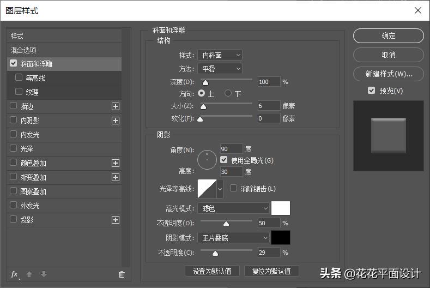Click the shadow 不透明度(C) slider handle

(x=215, y=253)
